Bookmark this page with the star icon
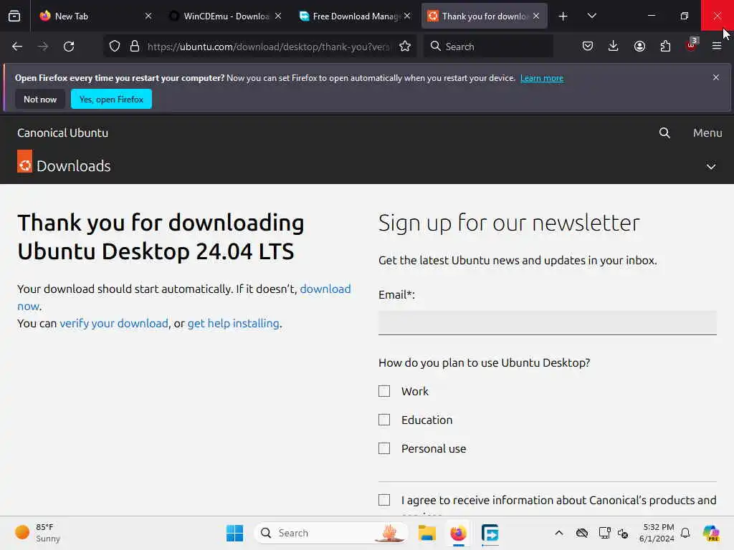This screenshot has width=734, height=550. click(405, 47)
